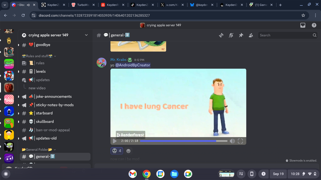Image resolution: width=321 pixels, height=180 pixels.
Task: Open the rules channel
Action: click(x=55, y=63)
